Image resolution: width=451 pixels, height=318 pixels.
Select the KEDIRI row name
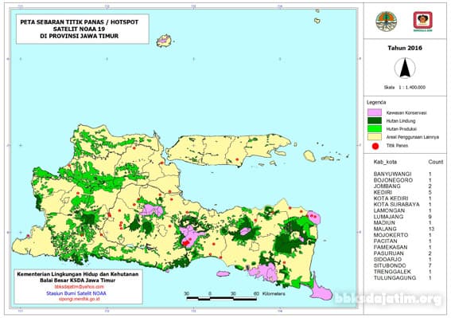[383, 192]
